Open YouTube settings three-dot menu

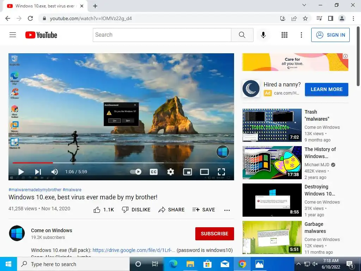click(301, 35)
